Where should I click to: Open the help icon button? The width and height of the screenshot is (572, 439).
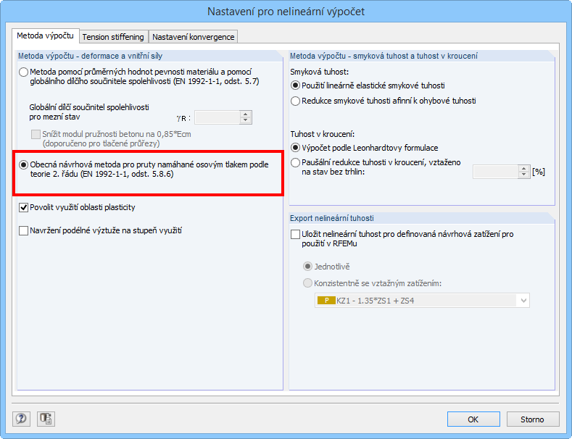click(20, 419)
